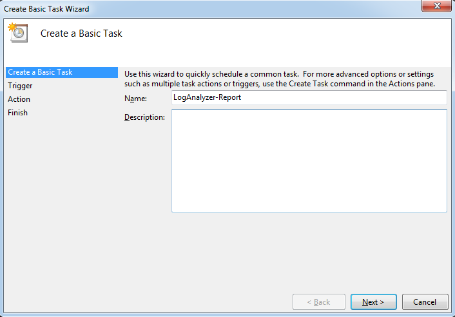Image resolution: width=455 pixels, height=317 pixels.
Task: Click the wizard instructions text paragraph
Action: 280,79
